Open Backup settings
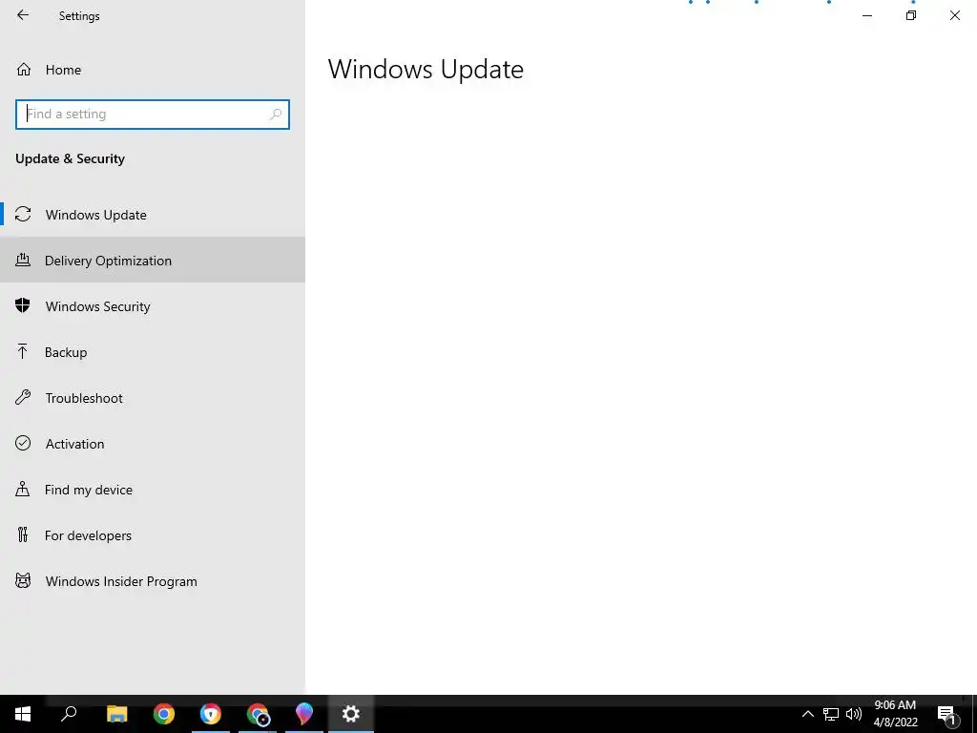 click(153, 352)
